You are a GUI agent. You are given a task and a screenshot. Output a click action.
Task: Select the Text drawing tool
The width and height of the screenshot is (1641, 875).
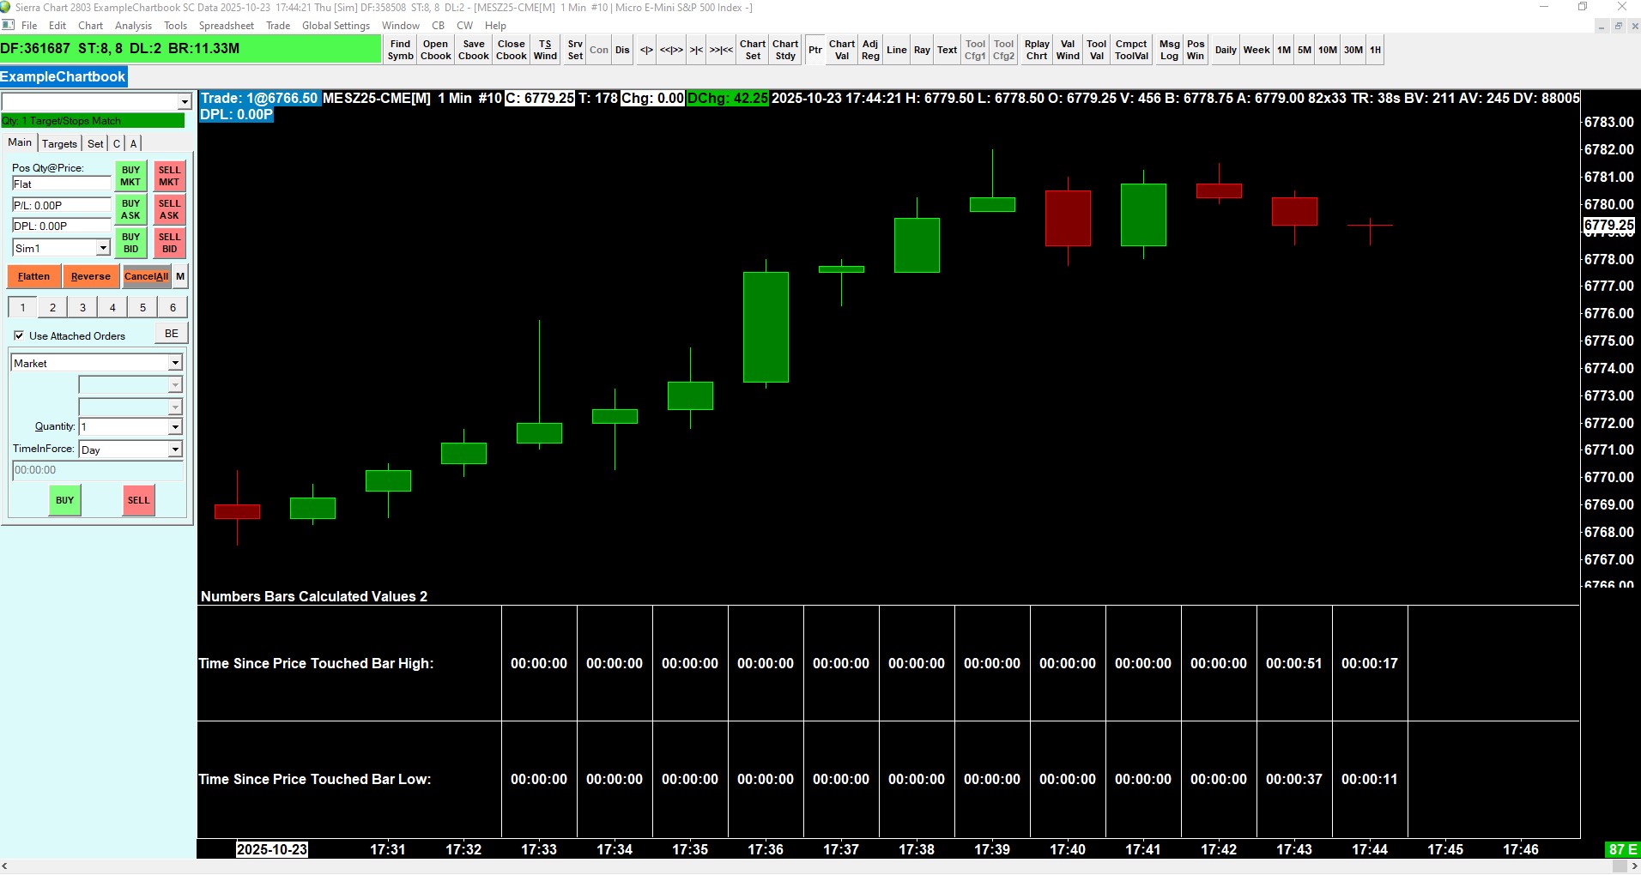click(x=948, y=50)
